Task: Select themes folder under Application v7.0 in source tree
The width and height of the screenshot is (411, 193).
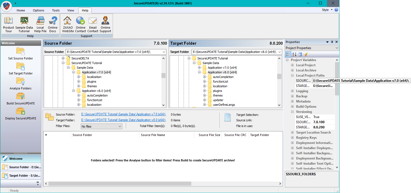Action: pos(92,86)
